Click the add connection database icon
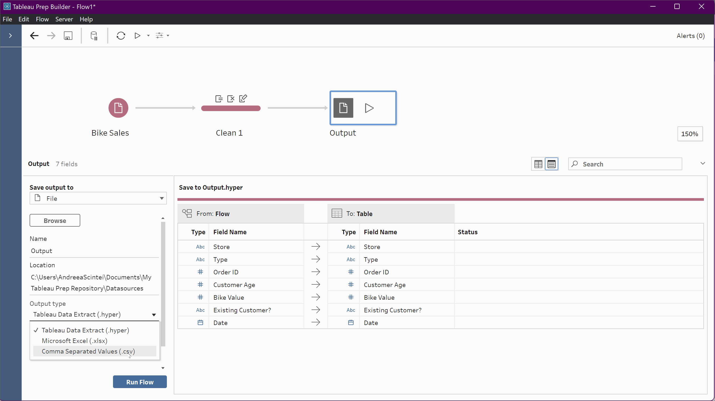This screenshot has height=401, width=715. tap(94, 36)
